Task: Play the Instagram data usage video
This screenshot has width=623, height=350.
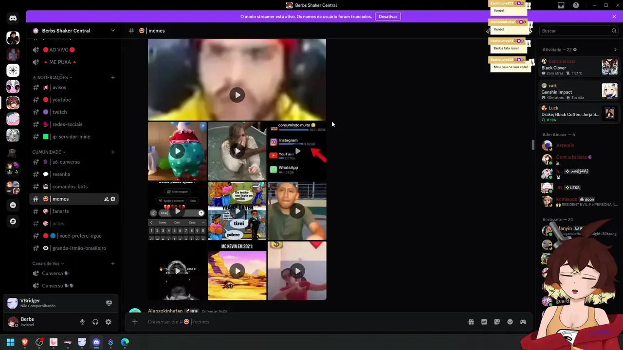Action: coord(297,151)
